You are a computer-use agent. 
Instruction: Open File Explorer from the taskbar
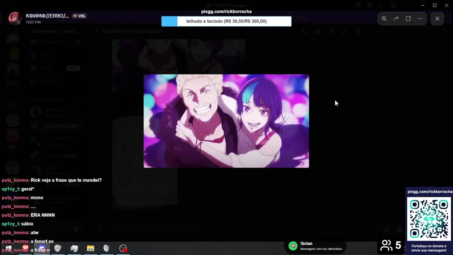click(91, 248)
